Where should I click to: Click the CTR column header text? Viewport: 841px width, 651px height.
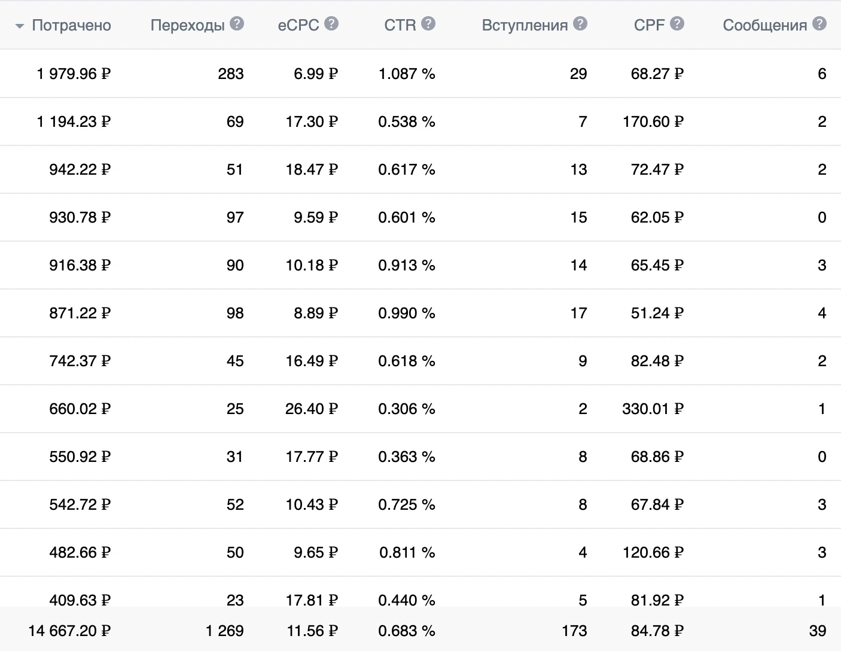click(x=400, y=25)
